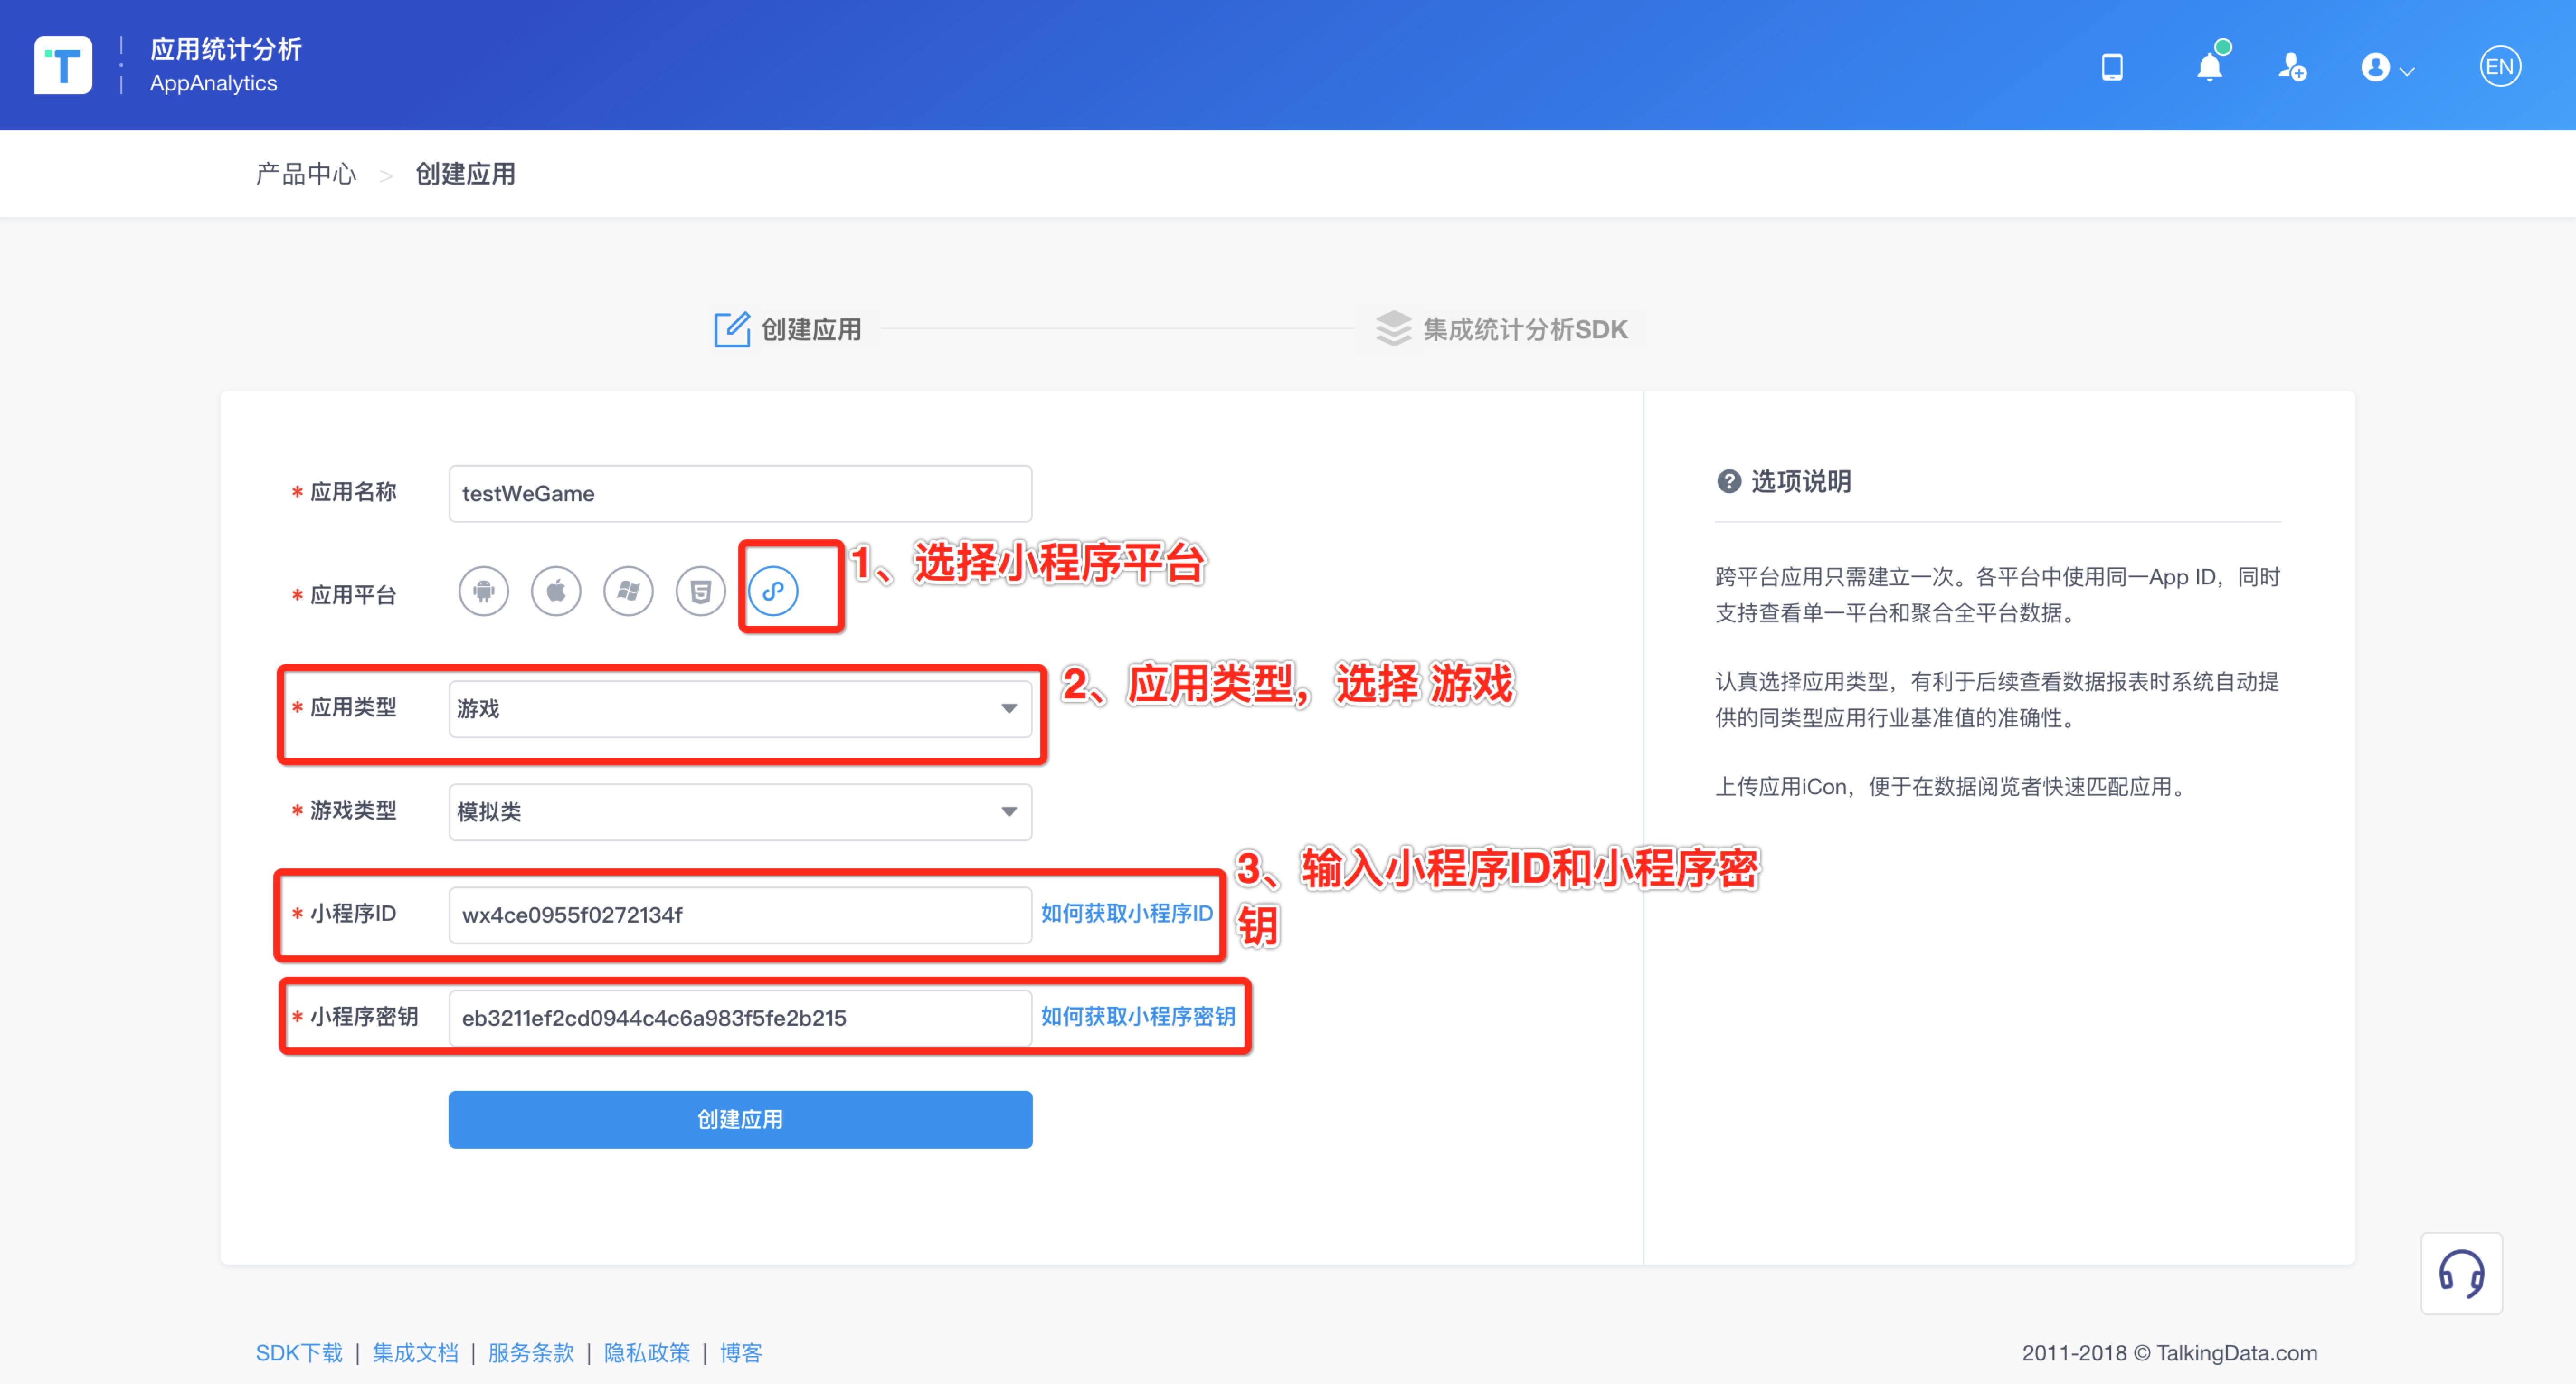The width and height of the screenshot is (2576, 1384).
Task: Click the 选项说明 heading text
Action: [1801, 482]
